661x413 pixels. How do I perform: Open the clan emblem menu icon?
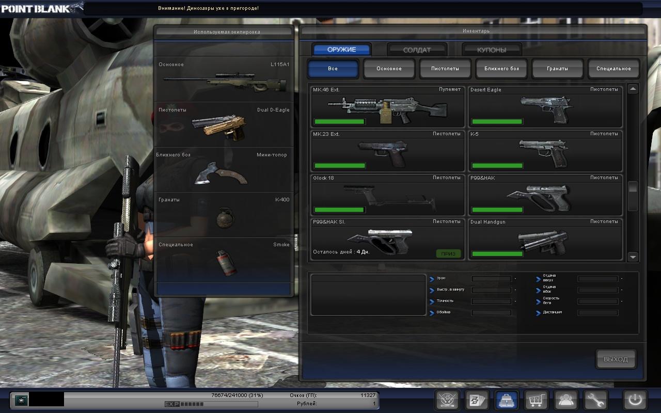point(447,400)
